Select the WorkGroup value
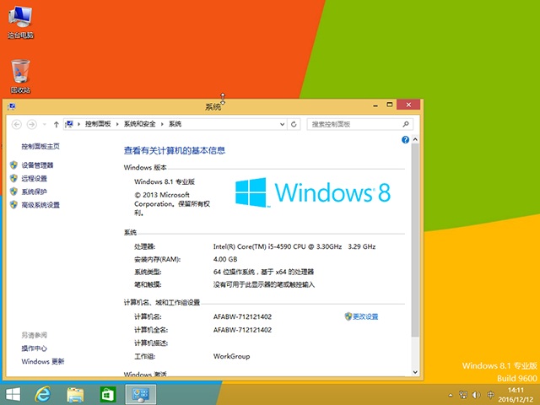The width and height of the screenshot is (540, 405). (x=231, y=356)
